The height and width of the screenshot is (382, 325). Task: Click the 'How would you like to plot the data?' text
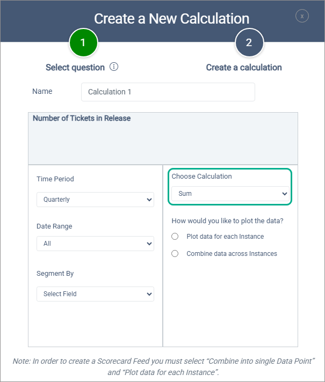pyautogui.click(x=227, y=221)
